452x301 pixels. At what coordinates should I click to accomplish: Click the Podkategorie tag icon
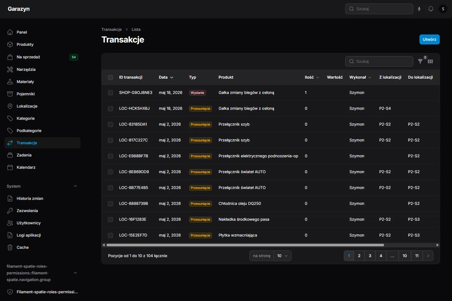pos(10,130)
